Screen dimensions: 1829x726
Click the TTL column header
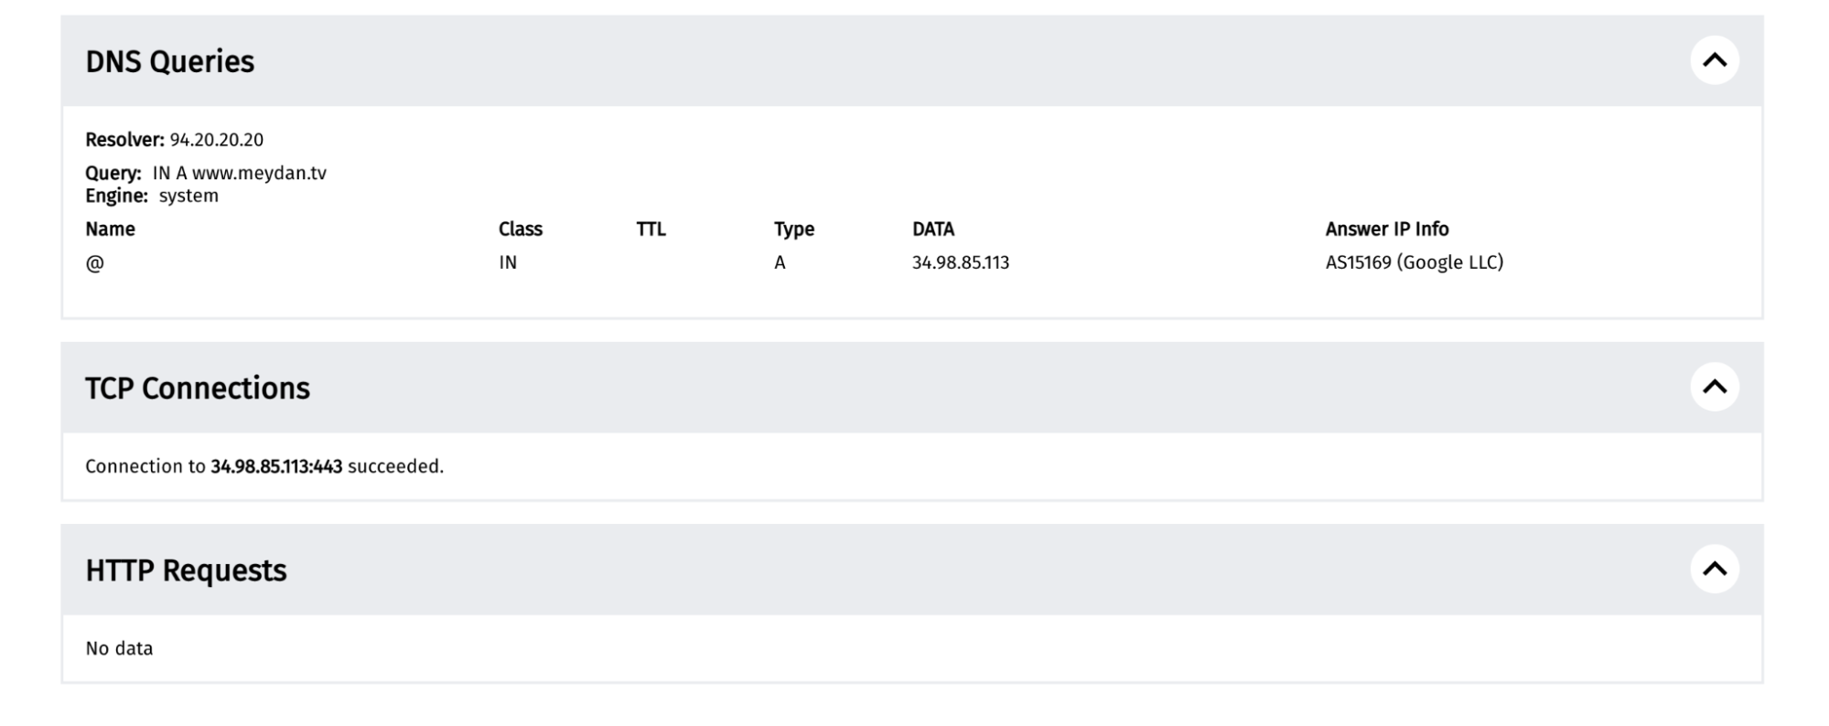pos(651,229)
